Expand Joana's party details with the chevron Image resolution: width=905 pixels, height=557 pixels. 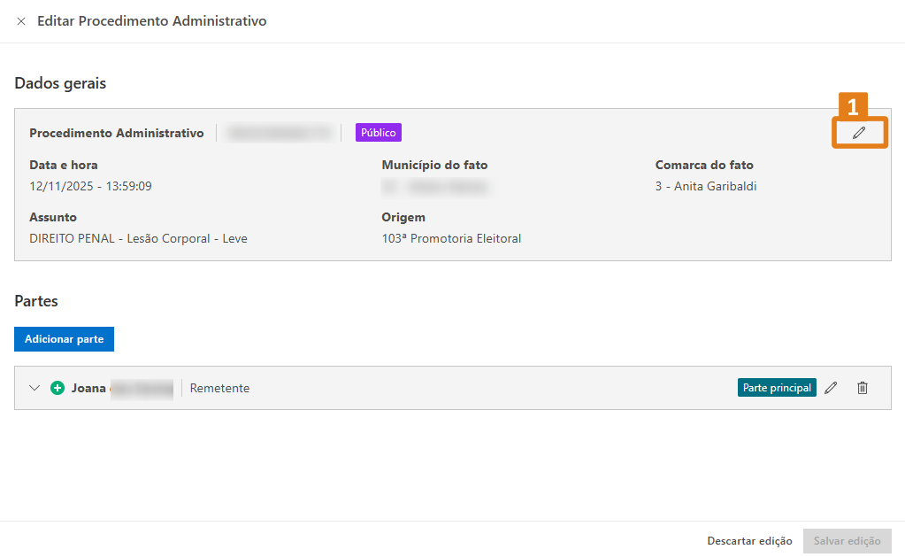35,387
